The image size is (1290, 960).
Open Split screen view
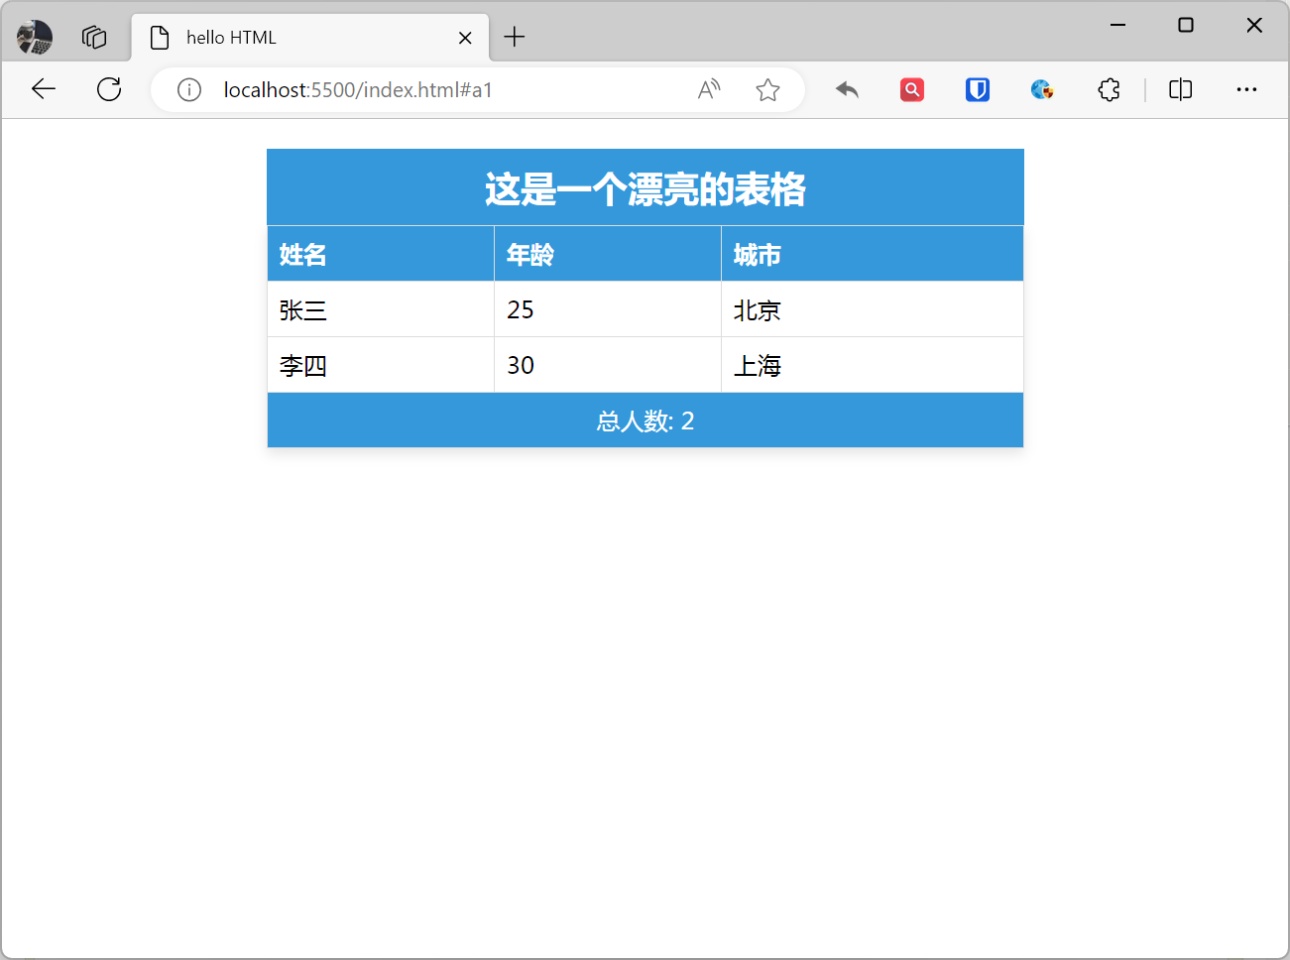[1180, 89]
